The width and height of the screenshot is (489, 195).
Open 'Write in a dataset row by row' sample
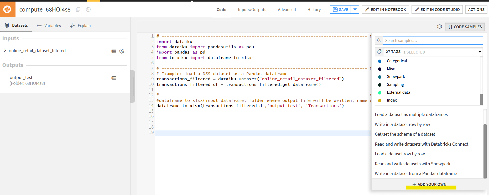(x=402, y=124)
